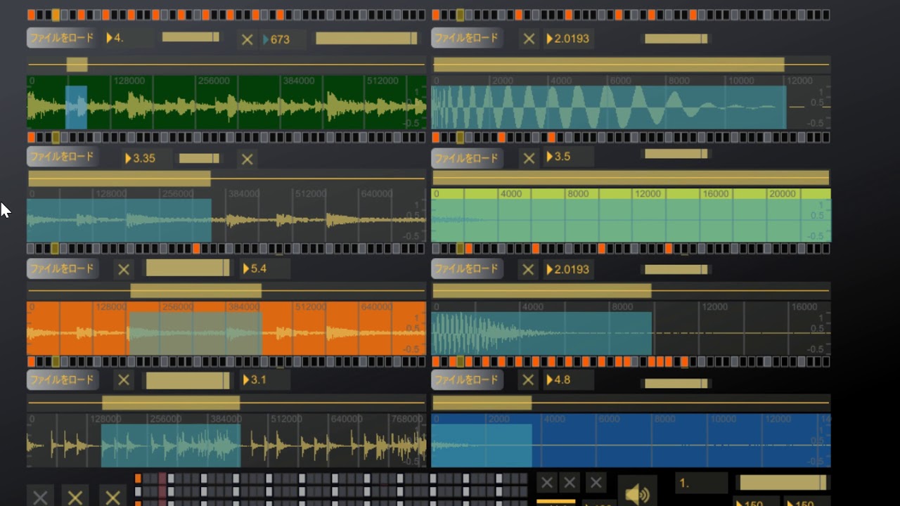Click the slider beneath the 4.8 value

[x=676, y=383]
